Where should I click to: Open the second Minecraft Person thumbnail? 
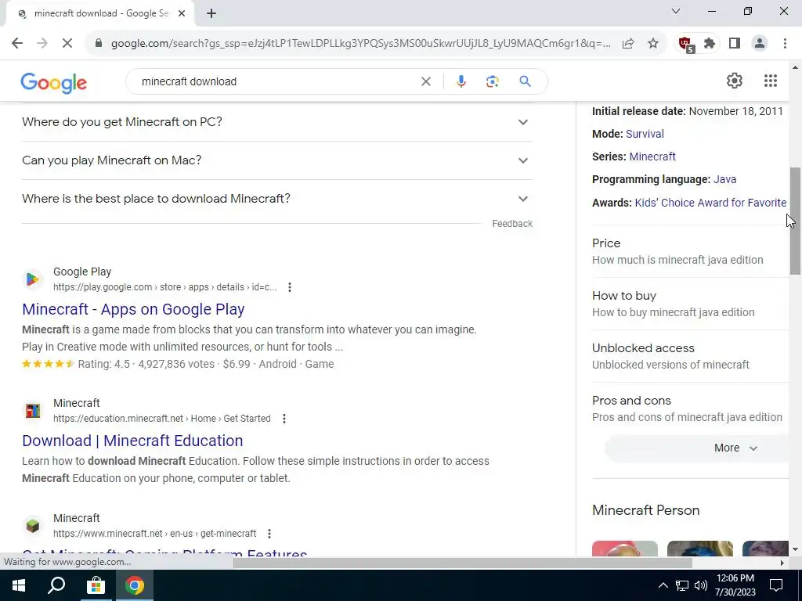click(x=699, y=549)
